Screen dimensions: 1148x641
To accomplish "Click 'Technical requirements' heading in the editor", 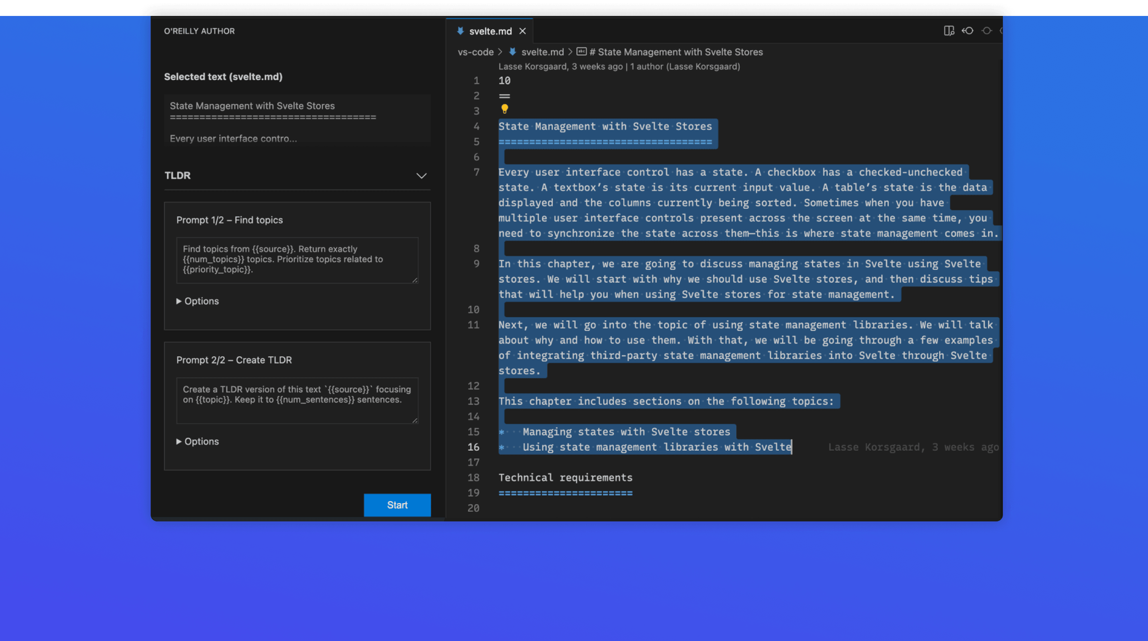I will (x=566, y=478).
